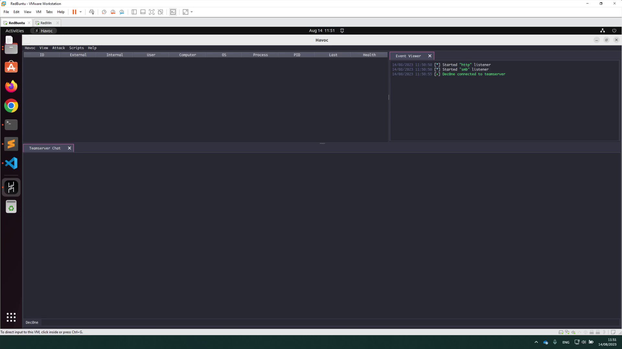Screen dimensions: 622x349
Task: Open the clock and calendar in the top bar
Action: 322,31
